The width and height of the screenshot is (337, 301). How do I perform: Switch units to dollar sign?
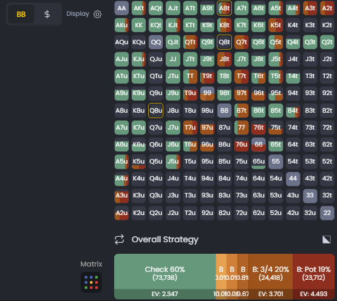coord(47,14)
